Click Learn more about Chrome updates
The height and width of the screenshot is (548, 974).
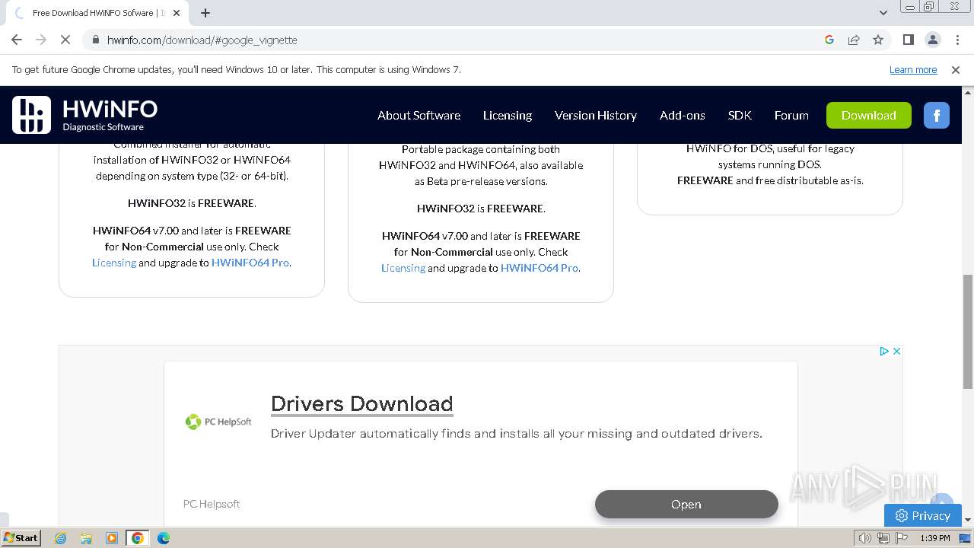(x=913, y=69)
